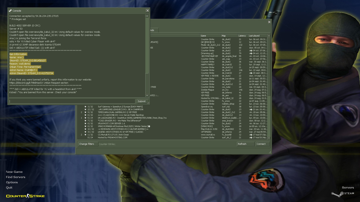This screenshot has width=360, height=202.
Task: Click the VAC shield icon on the Surf Gateway row
Action: 85,107
